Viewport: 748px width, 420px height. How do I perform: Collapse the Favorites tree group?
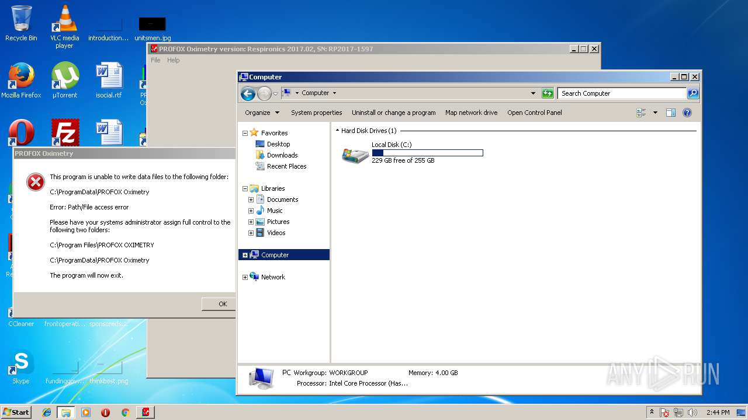click(x=245, y=133)
